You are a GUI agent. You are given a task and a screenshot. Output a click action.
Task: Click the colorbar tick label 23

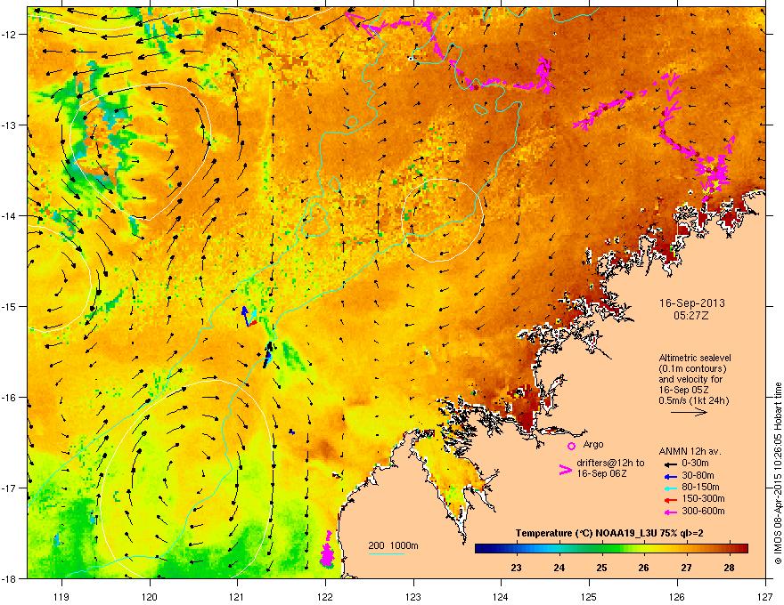coord(516,568)
